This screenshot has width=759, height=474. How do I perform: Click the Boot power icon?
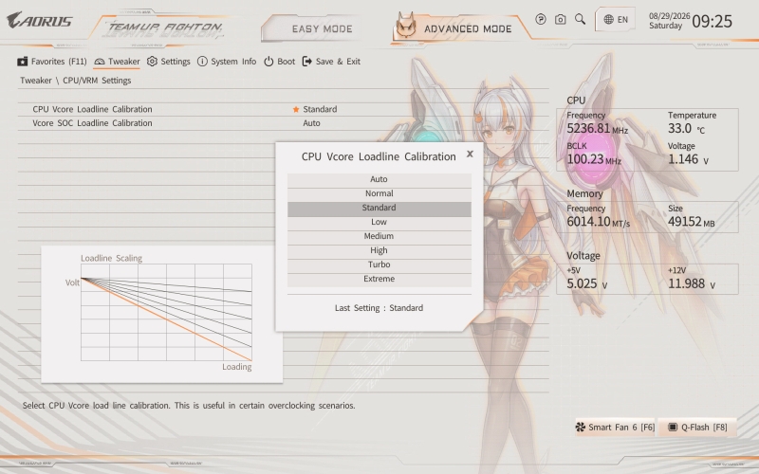point(268,62)
